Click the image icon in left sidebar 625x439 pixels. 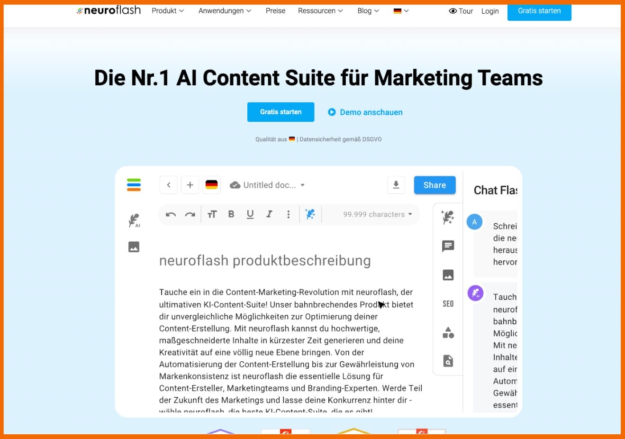[x=134, y=247]
